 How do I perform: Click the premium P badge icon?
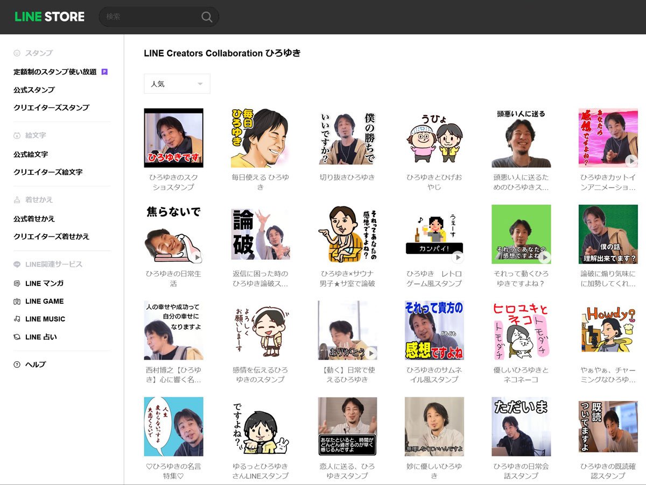(104, 72)
